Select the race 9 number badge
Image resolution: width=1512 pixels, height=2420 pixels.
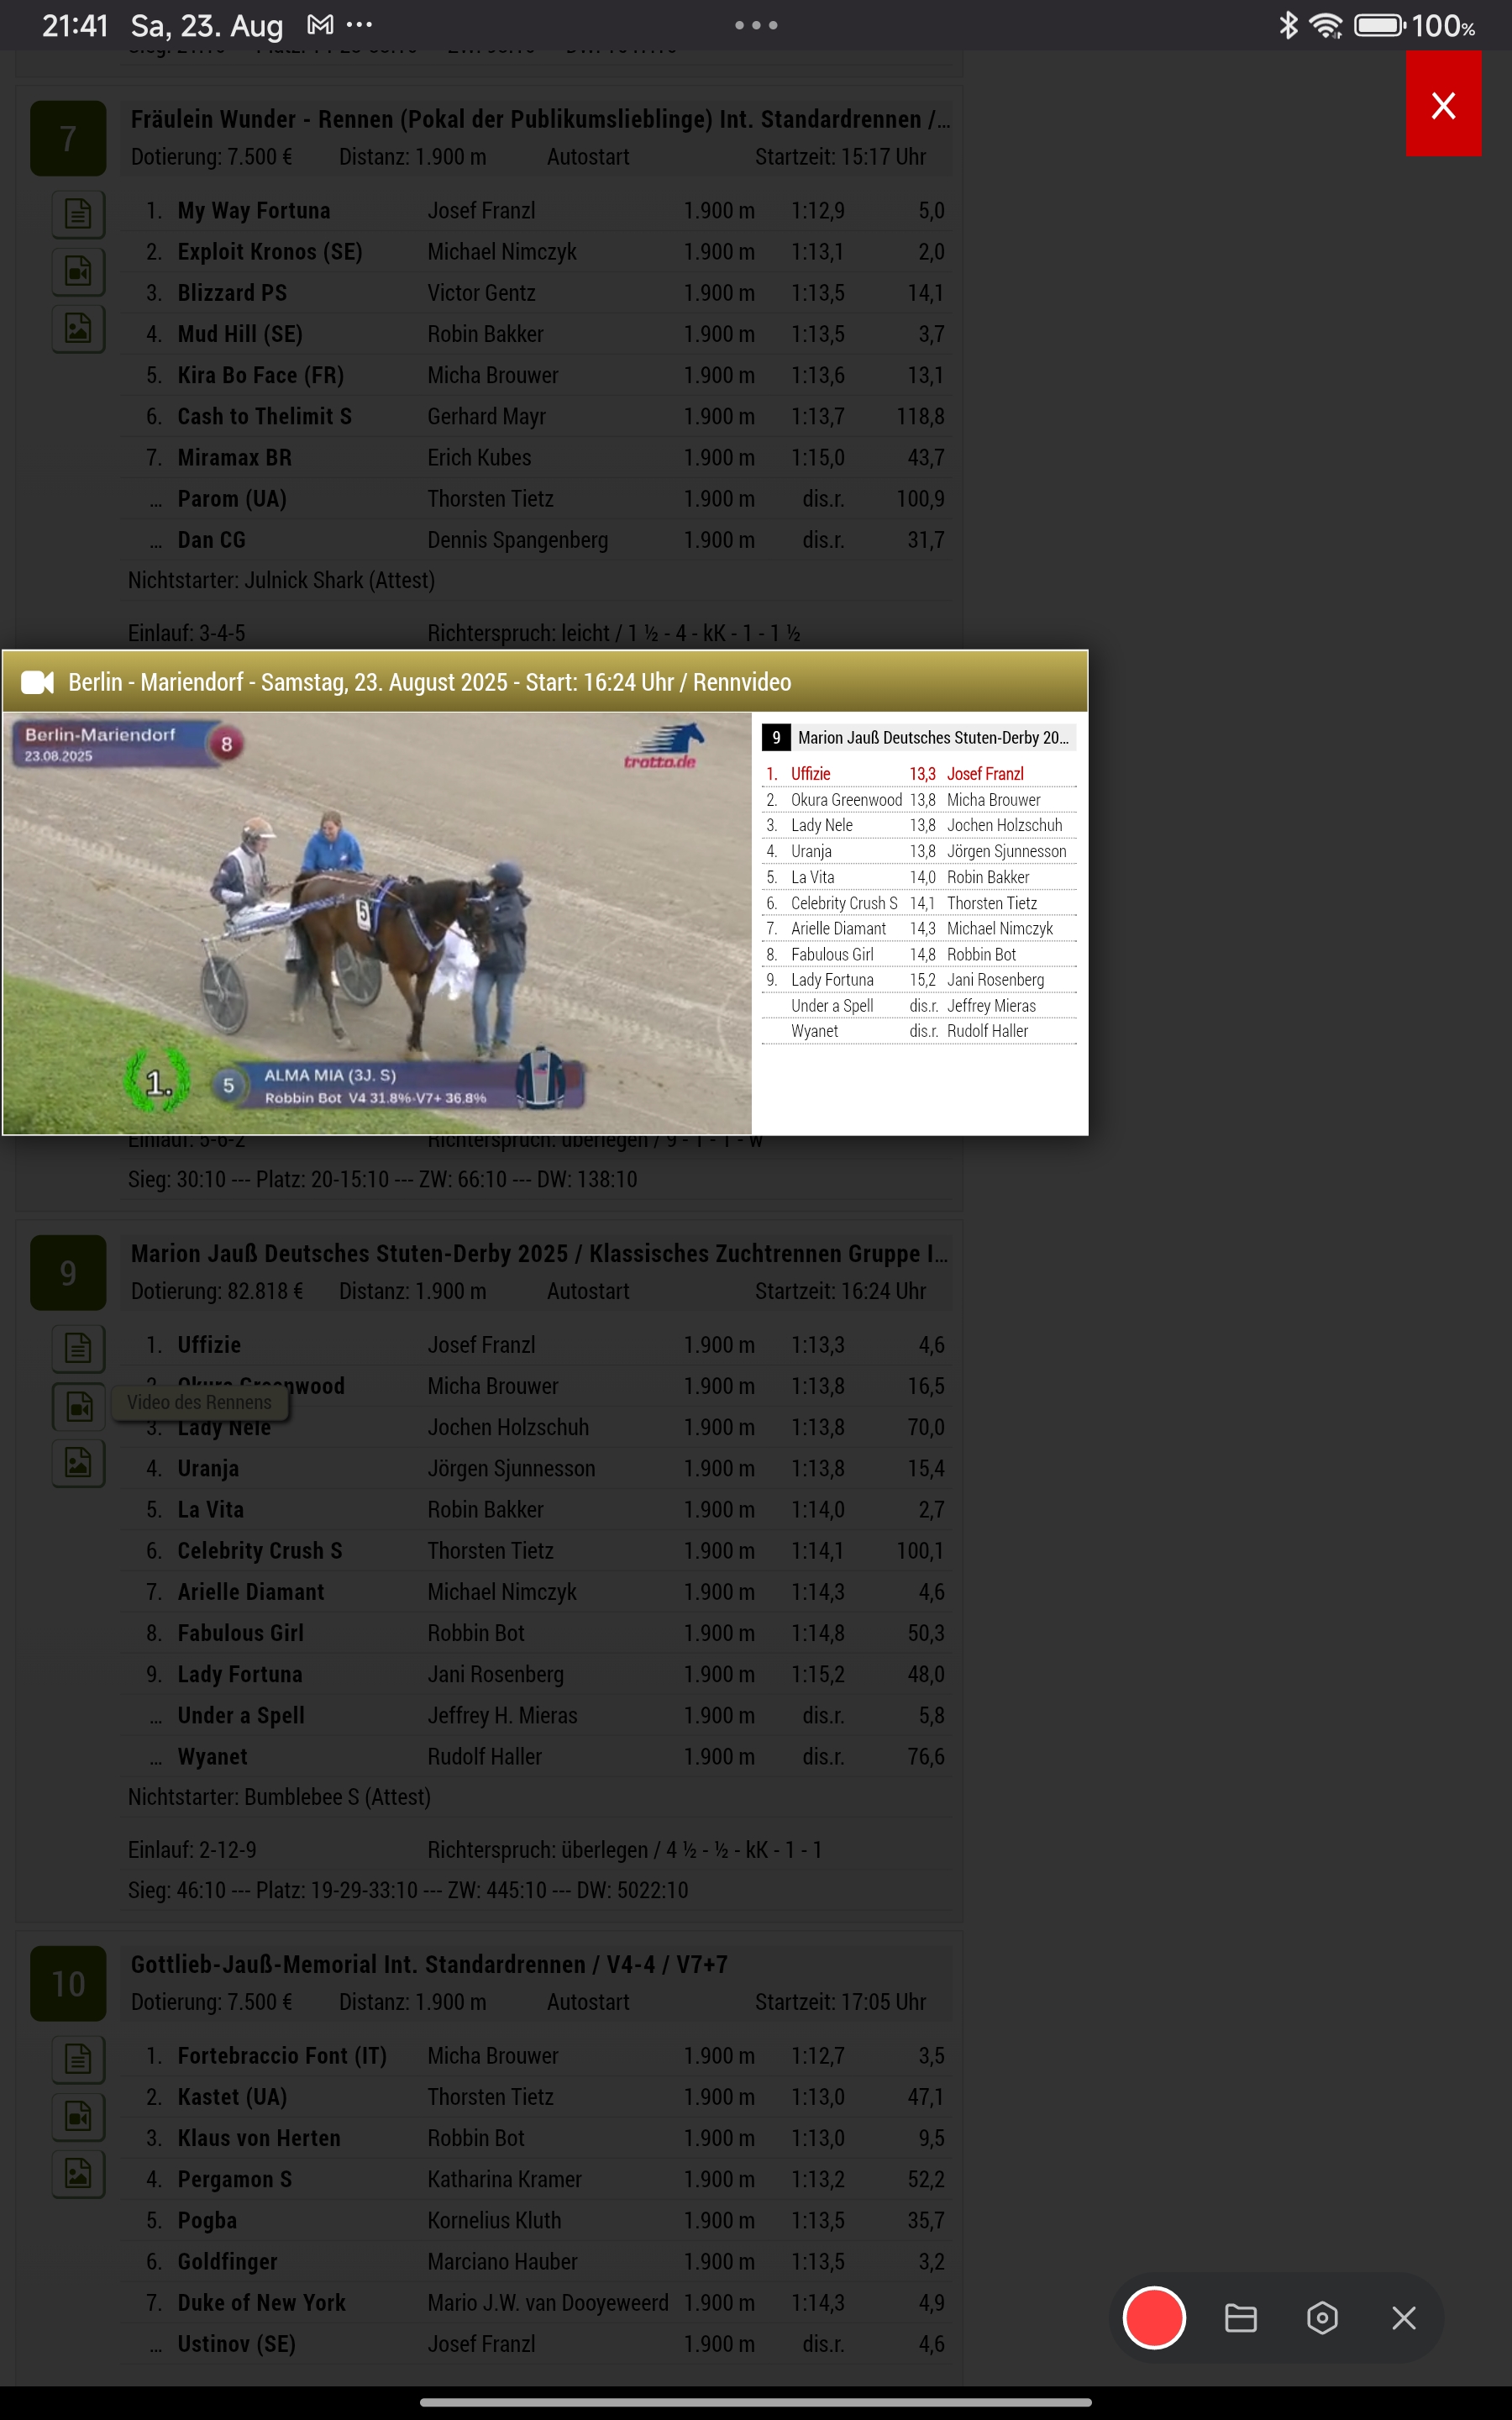(x=68, y=1272)
